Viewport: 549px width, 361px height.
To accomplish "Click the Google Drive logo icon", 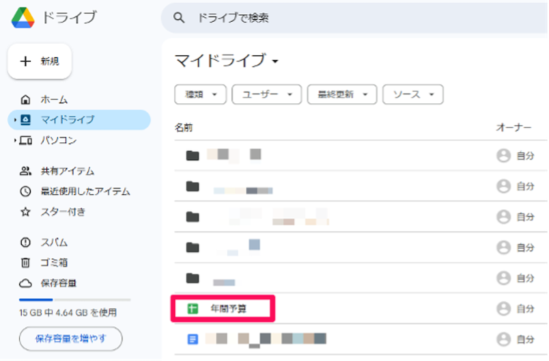I will pos(23,18).
